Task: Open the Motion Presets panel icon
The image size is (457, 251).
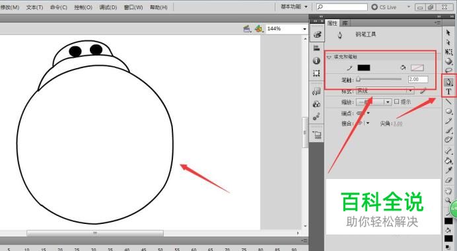Action: pos(317,117)
